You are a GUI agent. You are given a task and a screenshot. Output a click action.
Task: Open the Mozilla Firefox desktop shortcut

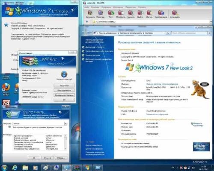point(6,89)
